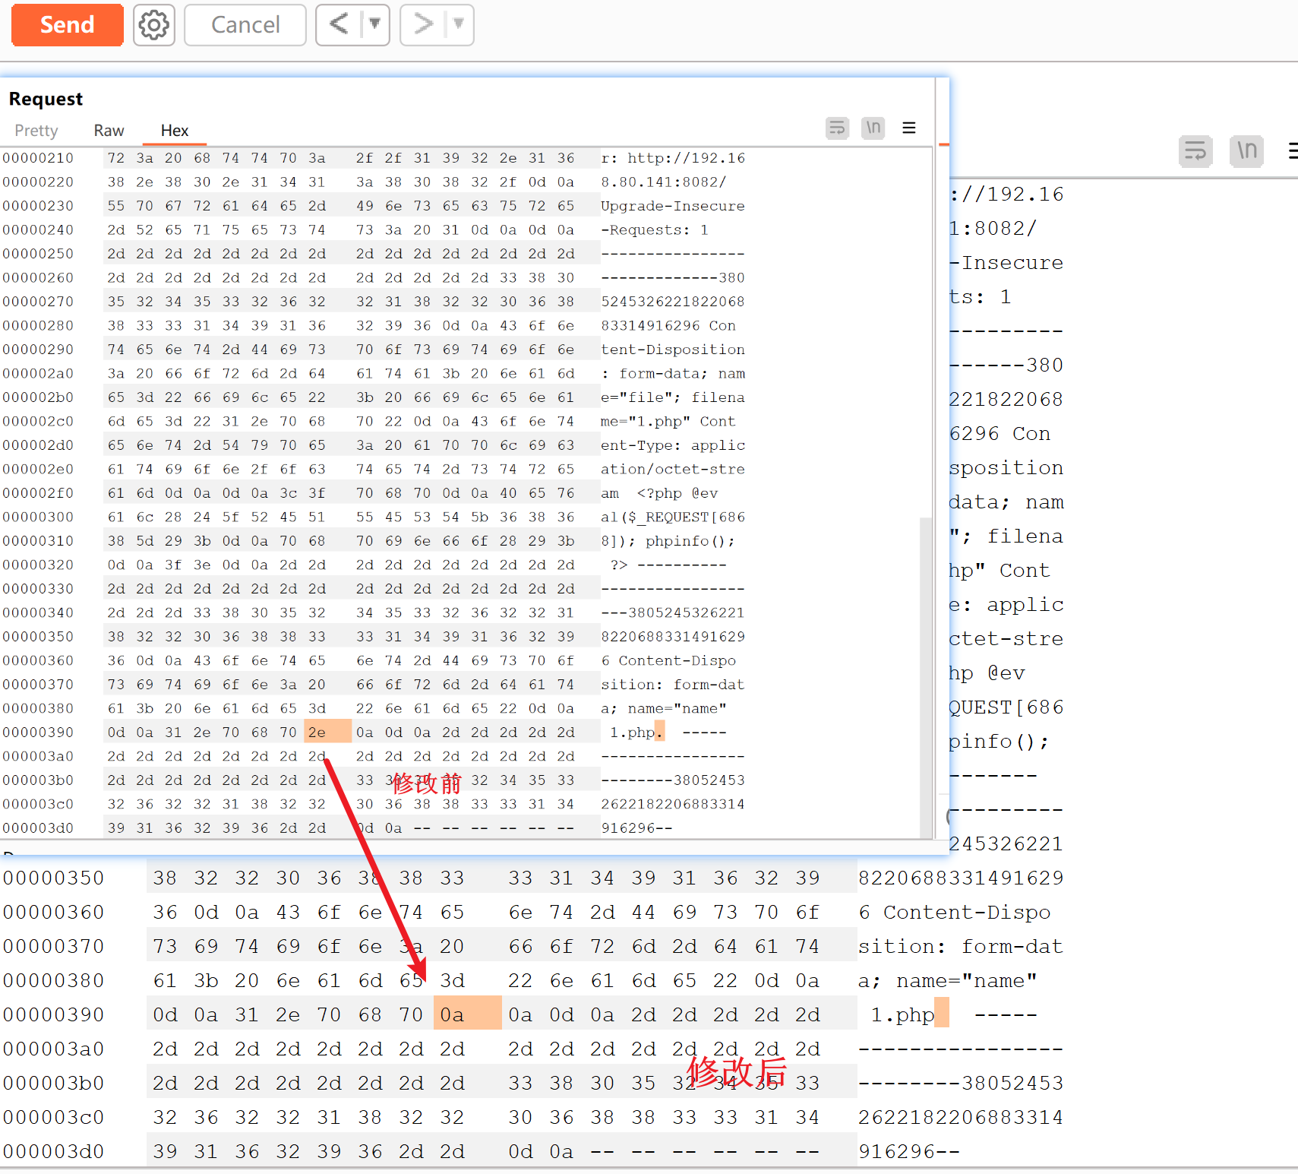
Task: Click the orange Send button
Action: click(x=67, y=25)
